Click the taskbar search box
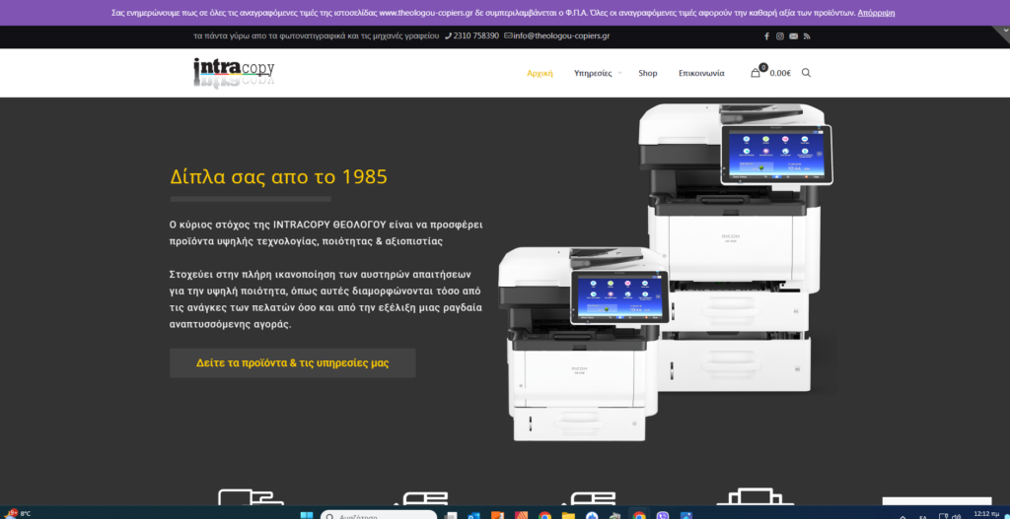 coord(379,515)
